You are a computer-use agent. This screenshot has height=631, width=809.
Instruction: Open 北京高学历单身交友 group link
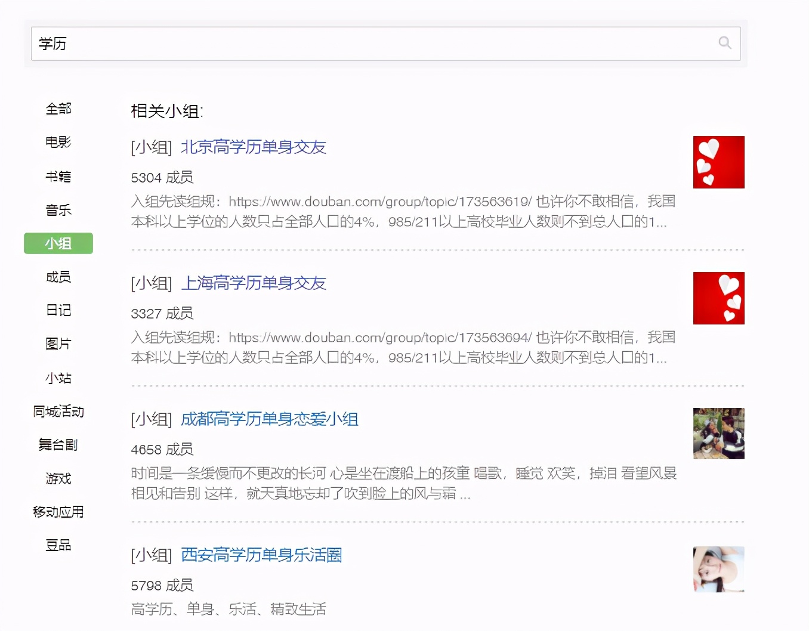coord(254,147)
